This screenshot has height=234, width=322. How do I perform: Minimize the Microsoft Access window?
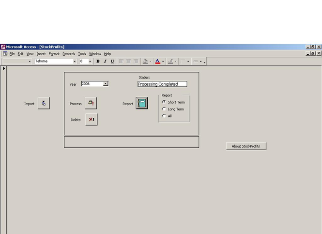coord(308,47)
